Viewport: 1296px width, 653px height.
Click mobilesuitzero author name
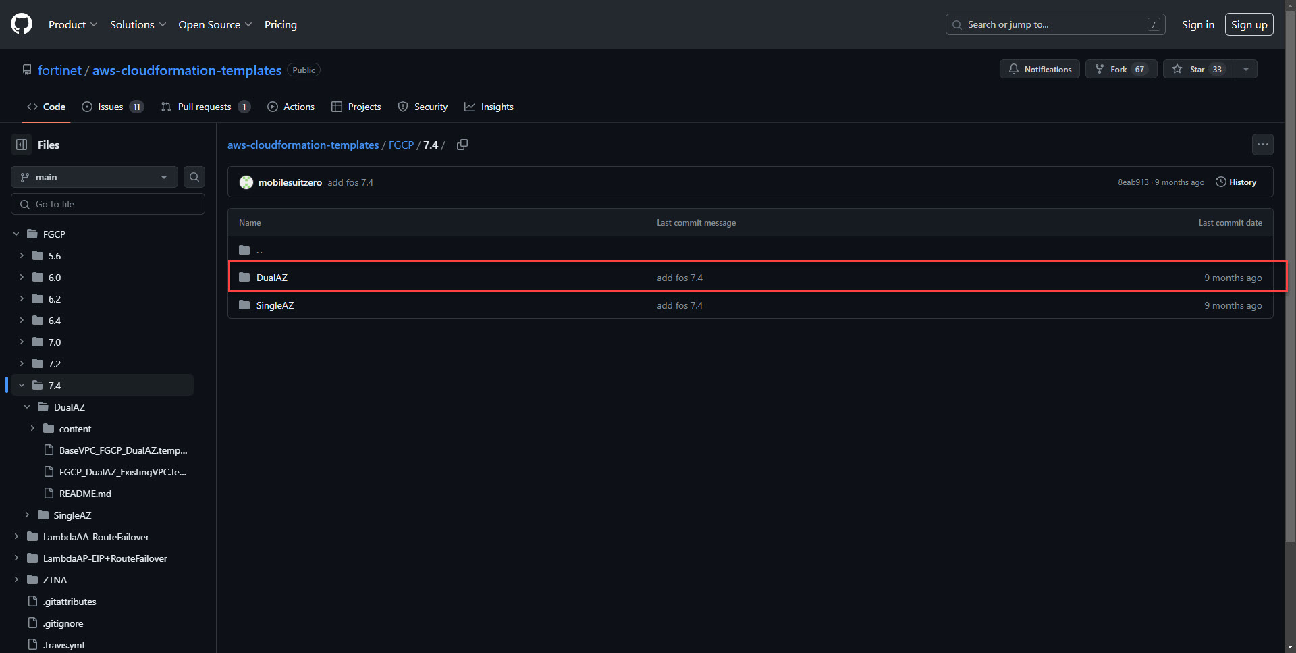click(x=290, y=182)
